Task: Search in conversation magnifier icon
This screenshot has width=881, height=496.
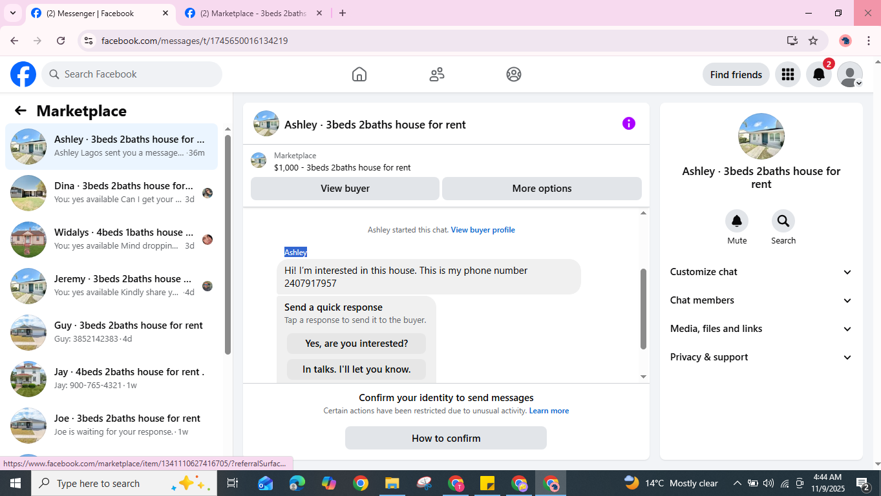Action: [783, 221]
